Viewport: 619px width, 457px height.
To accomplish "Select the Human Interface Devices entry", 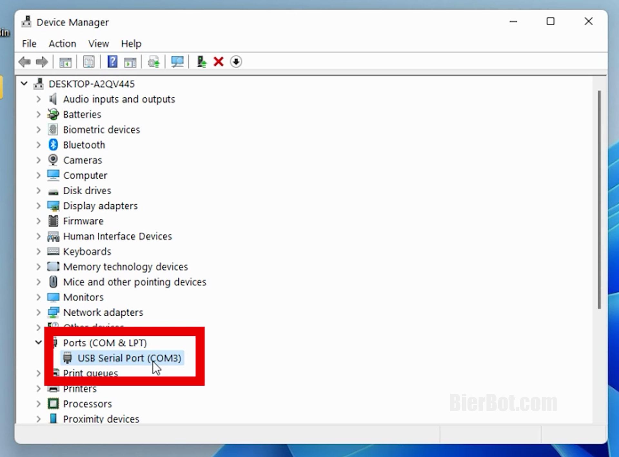I will click(x=117, y=237).
